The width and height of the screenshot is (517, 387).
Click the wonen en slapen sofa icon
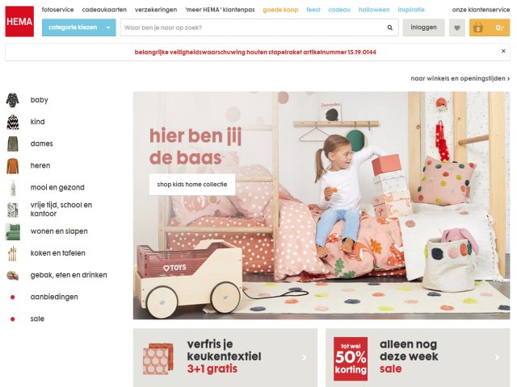13,231
